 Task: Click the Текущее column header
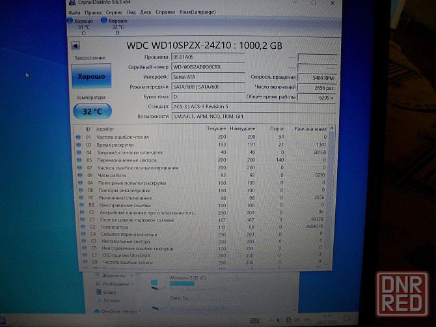(216, 129)
